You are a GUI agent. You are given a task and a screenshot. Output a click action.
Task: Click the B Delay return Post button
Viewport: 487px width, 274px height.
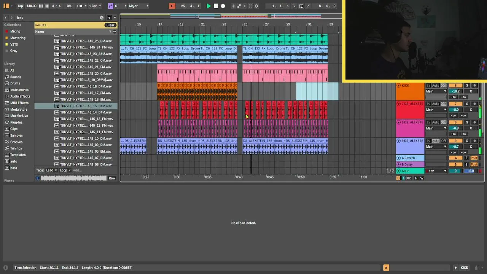[474, 164]
